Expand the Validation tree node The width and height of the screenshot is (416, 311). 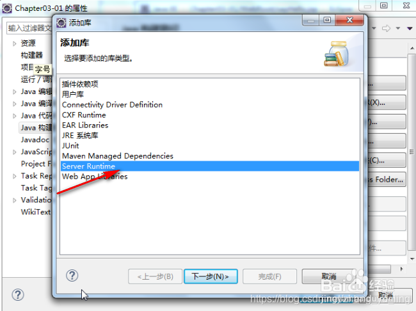[x=14, y=200]
